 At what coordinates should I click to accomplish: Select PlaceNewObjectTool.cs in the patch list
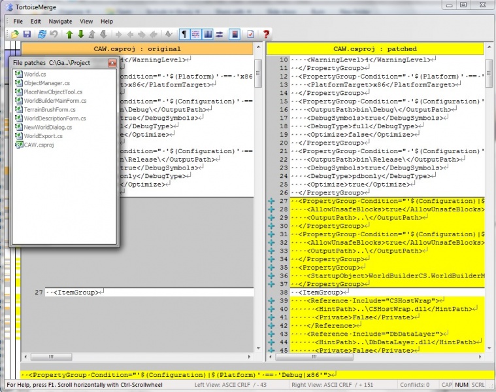(53, 92)
